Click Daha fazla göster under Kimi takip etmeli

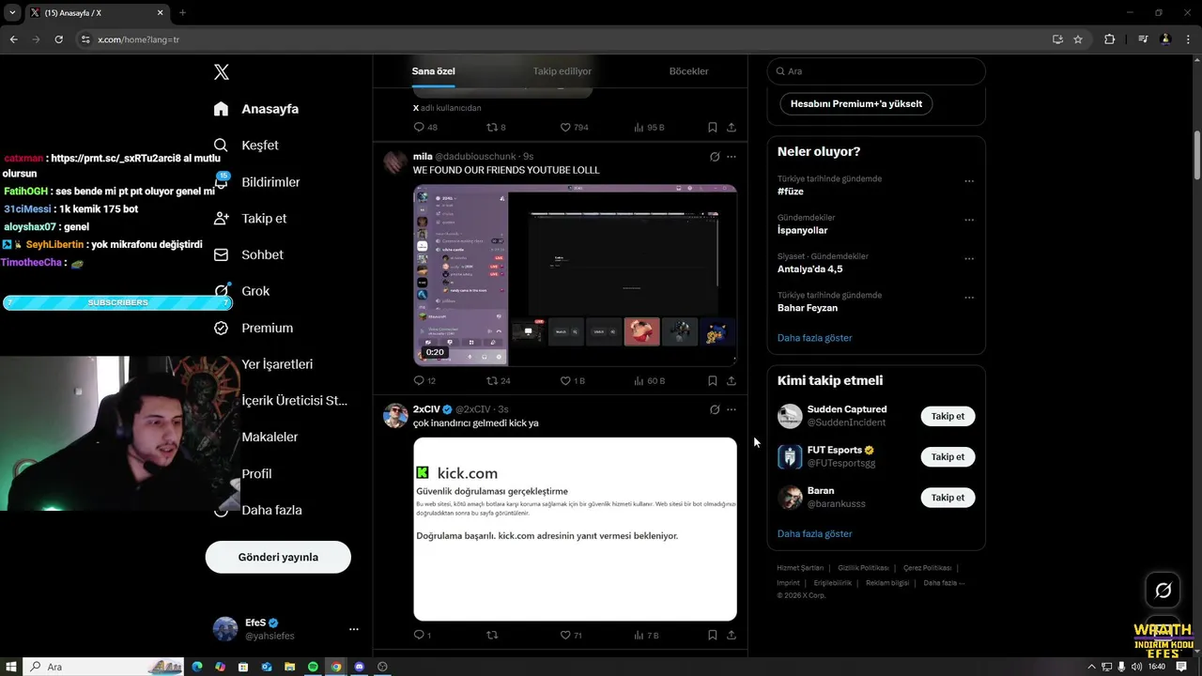(x=814, y=534)
